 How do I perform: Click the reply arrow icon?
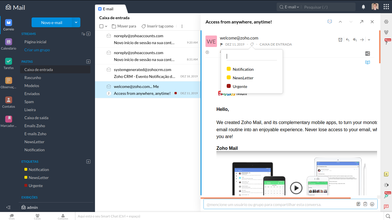348,40
